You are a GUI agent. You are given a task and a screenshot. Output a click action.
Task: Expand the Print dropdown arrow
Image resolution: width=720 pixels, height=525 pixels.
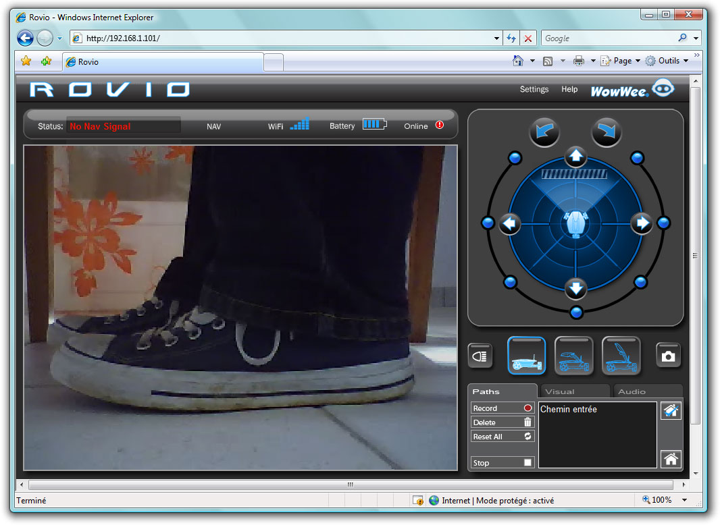pyautogui.click(x=593, y=61)
